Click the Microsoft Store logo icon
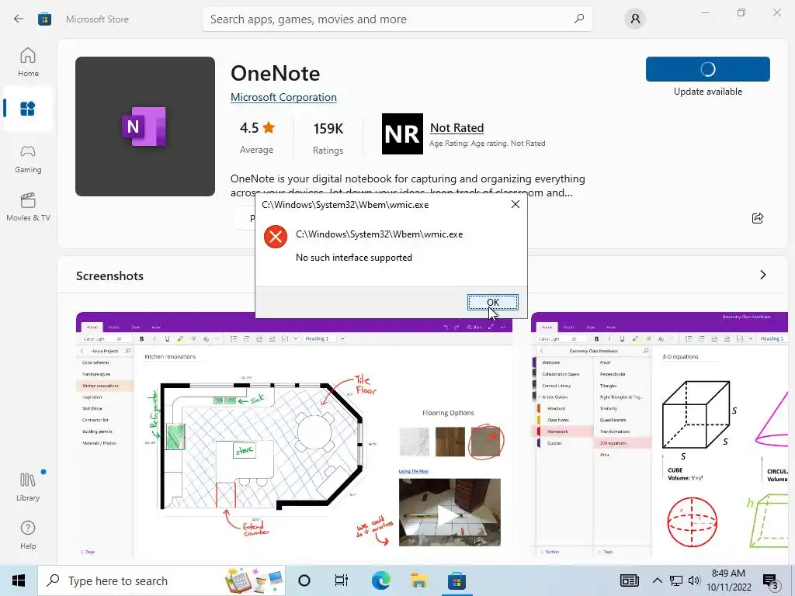 (x=44, y=19)
